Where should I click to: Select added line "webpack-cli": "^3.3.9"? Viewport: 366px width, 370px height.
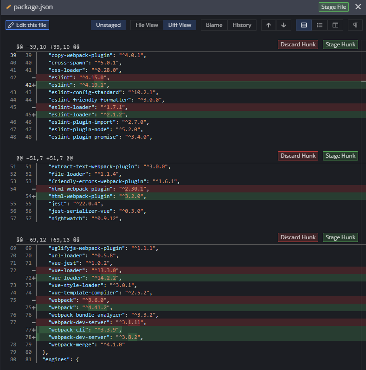click(x=201, y=330)
